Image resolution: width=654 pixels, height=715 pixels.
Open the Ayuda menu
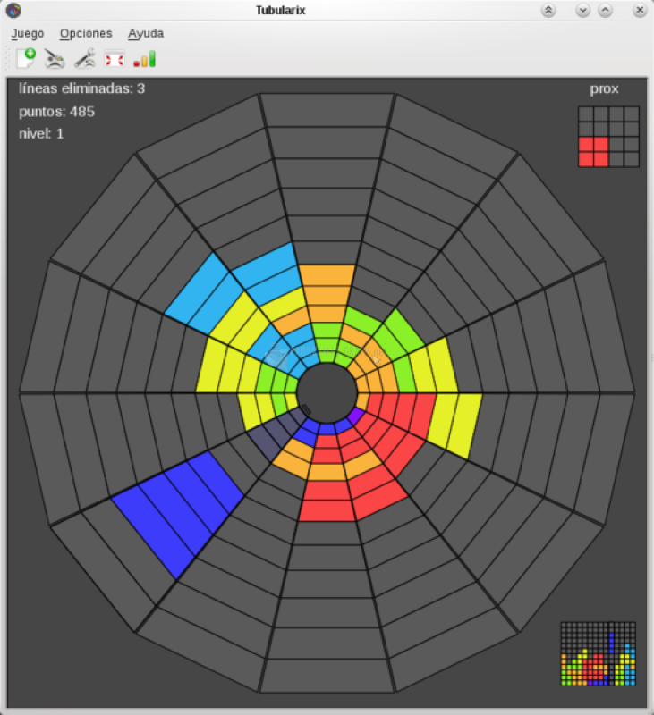[x=146, y=34]
